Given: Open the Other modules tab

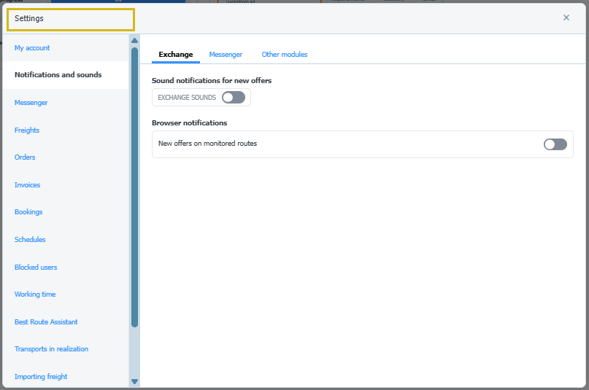Looking at the screenshot, I should click(285, 55).
